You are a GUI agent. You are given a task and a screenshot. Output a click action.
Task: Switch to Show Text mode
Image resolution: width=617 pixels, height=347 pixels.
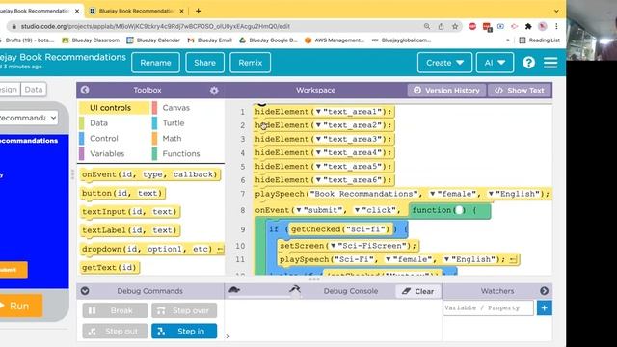coord(520,90)
